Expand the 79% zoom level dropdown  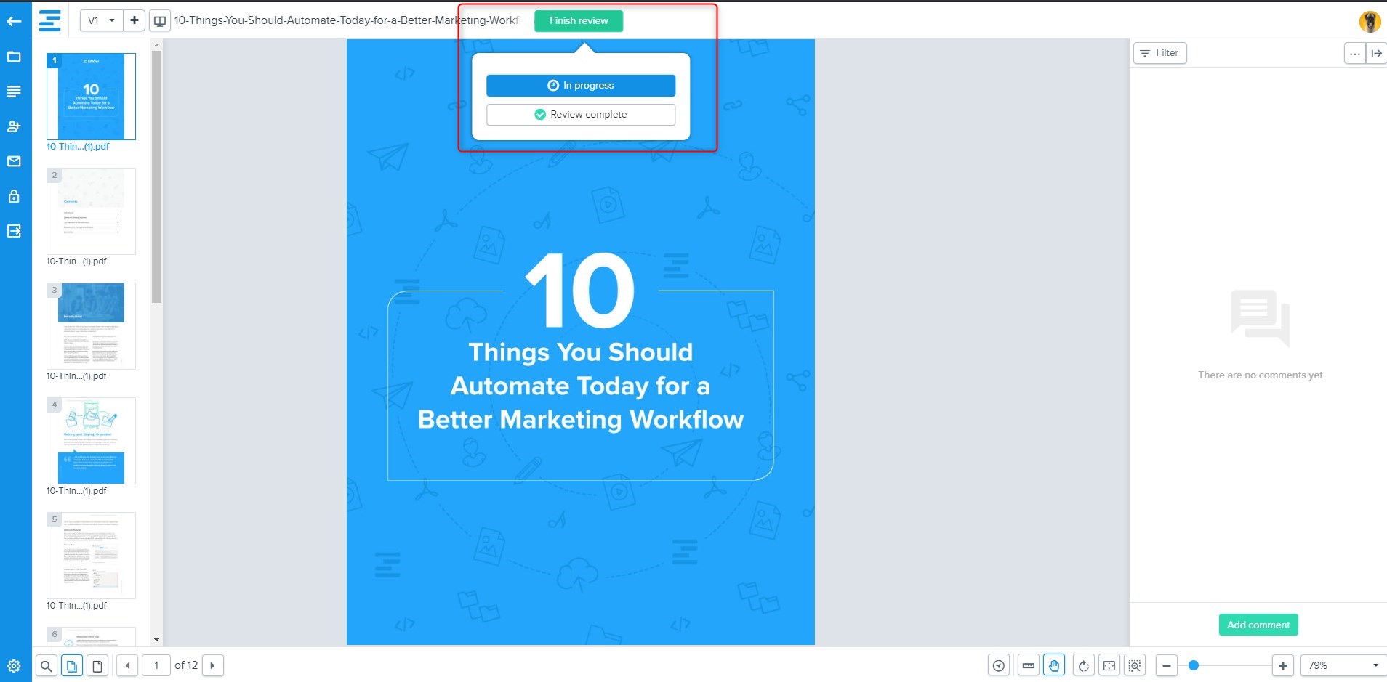coord(1343,665)
